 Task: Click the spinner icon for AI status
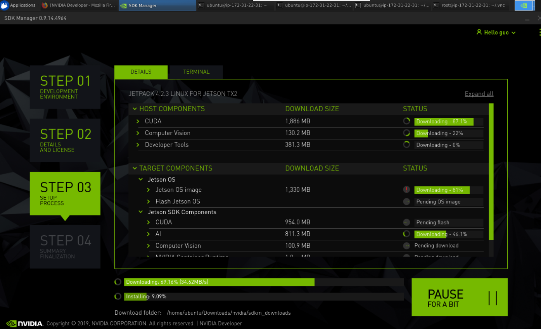pos(406,234)
